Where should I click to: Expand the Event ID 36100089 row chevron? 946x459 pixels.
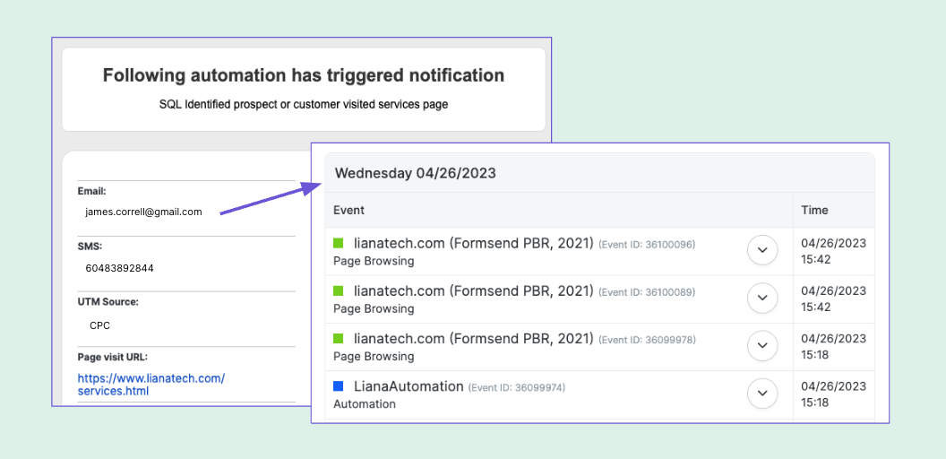762,299
